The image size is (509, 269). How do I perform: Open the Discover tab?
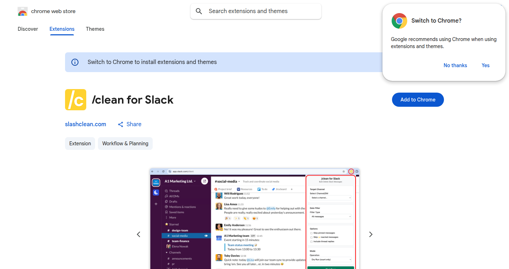pyautogui.click(x=28, y=29)
